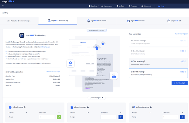Select the orgaMAX Dokumente tab

(x=96, y=21)
